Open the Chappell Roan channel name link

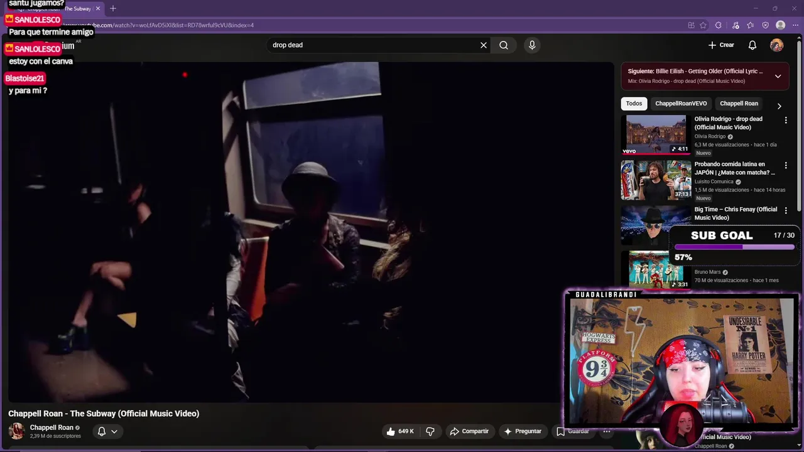(x=52, y=428)
